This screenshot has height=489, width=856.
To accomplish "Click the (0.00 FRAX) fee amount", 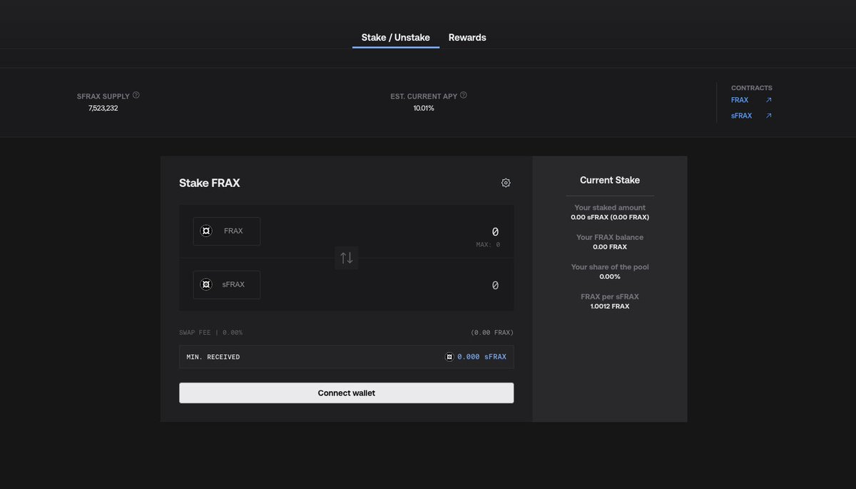I will (x=492, y=333).
